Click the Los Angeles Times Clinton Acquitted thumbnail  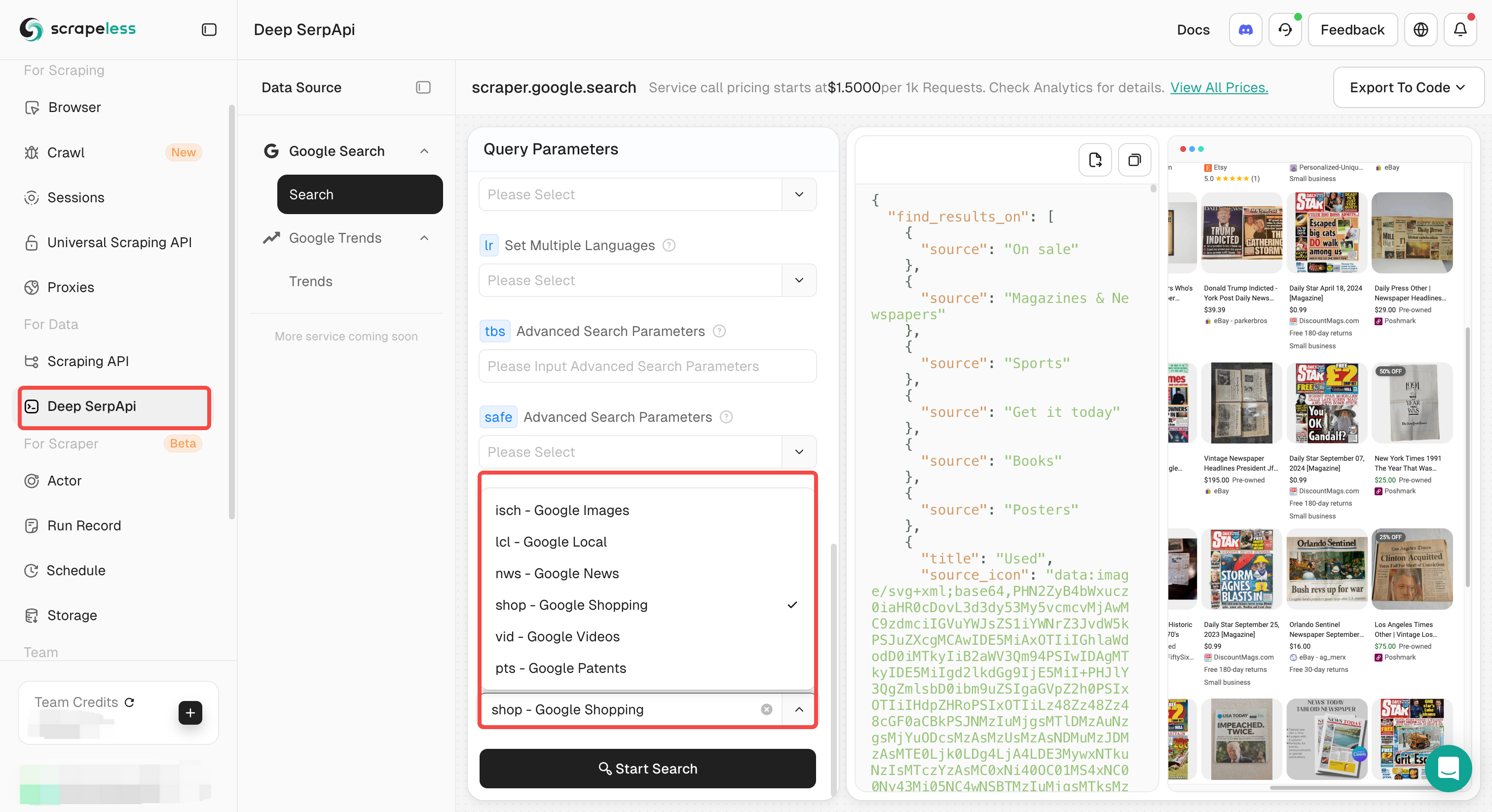coord(1412,569)
